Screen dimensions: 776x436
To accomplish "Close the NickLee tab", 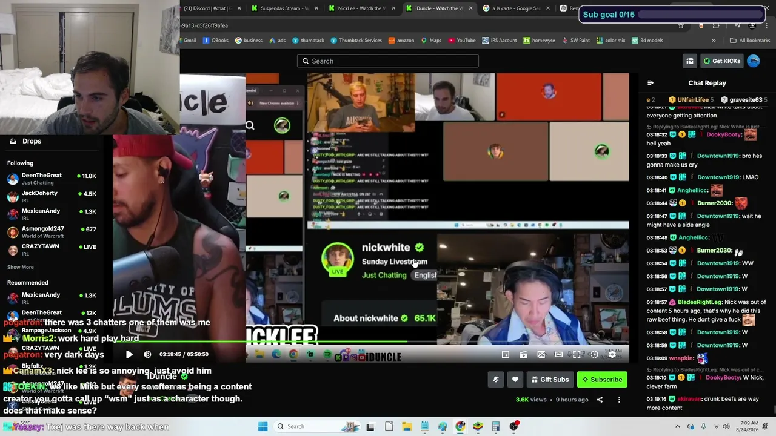I will pos(394,8).
